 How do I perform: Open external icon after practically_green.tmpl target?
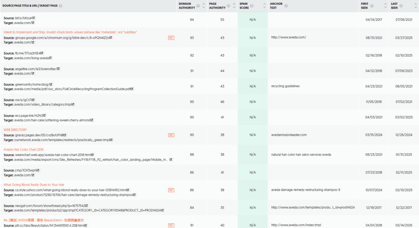coord(111,139)
